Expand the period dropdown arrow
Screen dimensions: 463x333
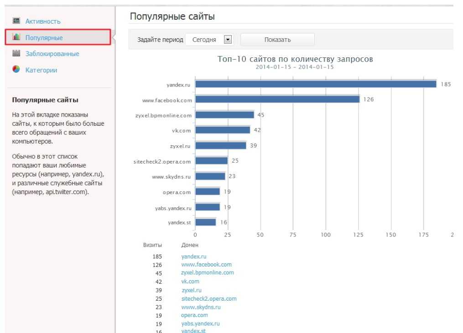tap(228, 40)
